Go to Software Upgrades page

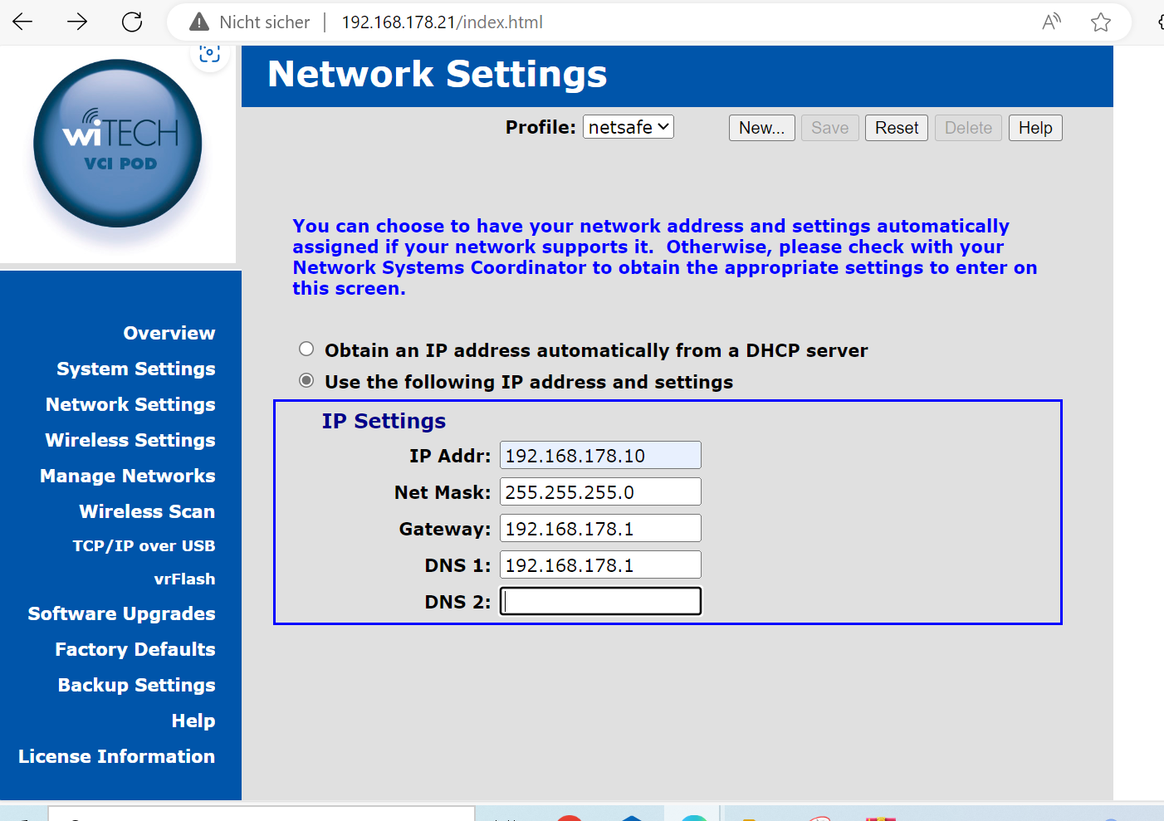coord(122,613)
